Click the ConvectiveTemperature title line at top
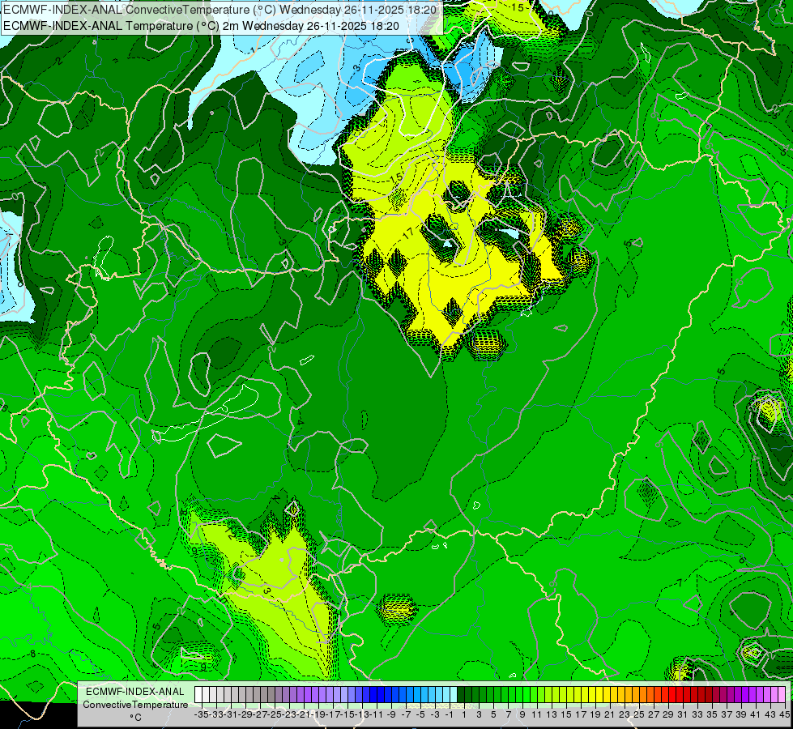Image resolution: width=793 pixels, height=729 pixels. click(220, 9)
